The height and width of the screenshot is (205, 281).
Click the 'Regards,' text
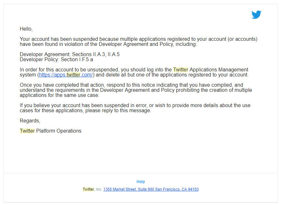[x=30, y=121]
